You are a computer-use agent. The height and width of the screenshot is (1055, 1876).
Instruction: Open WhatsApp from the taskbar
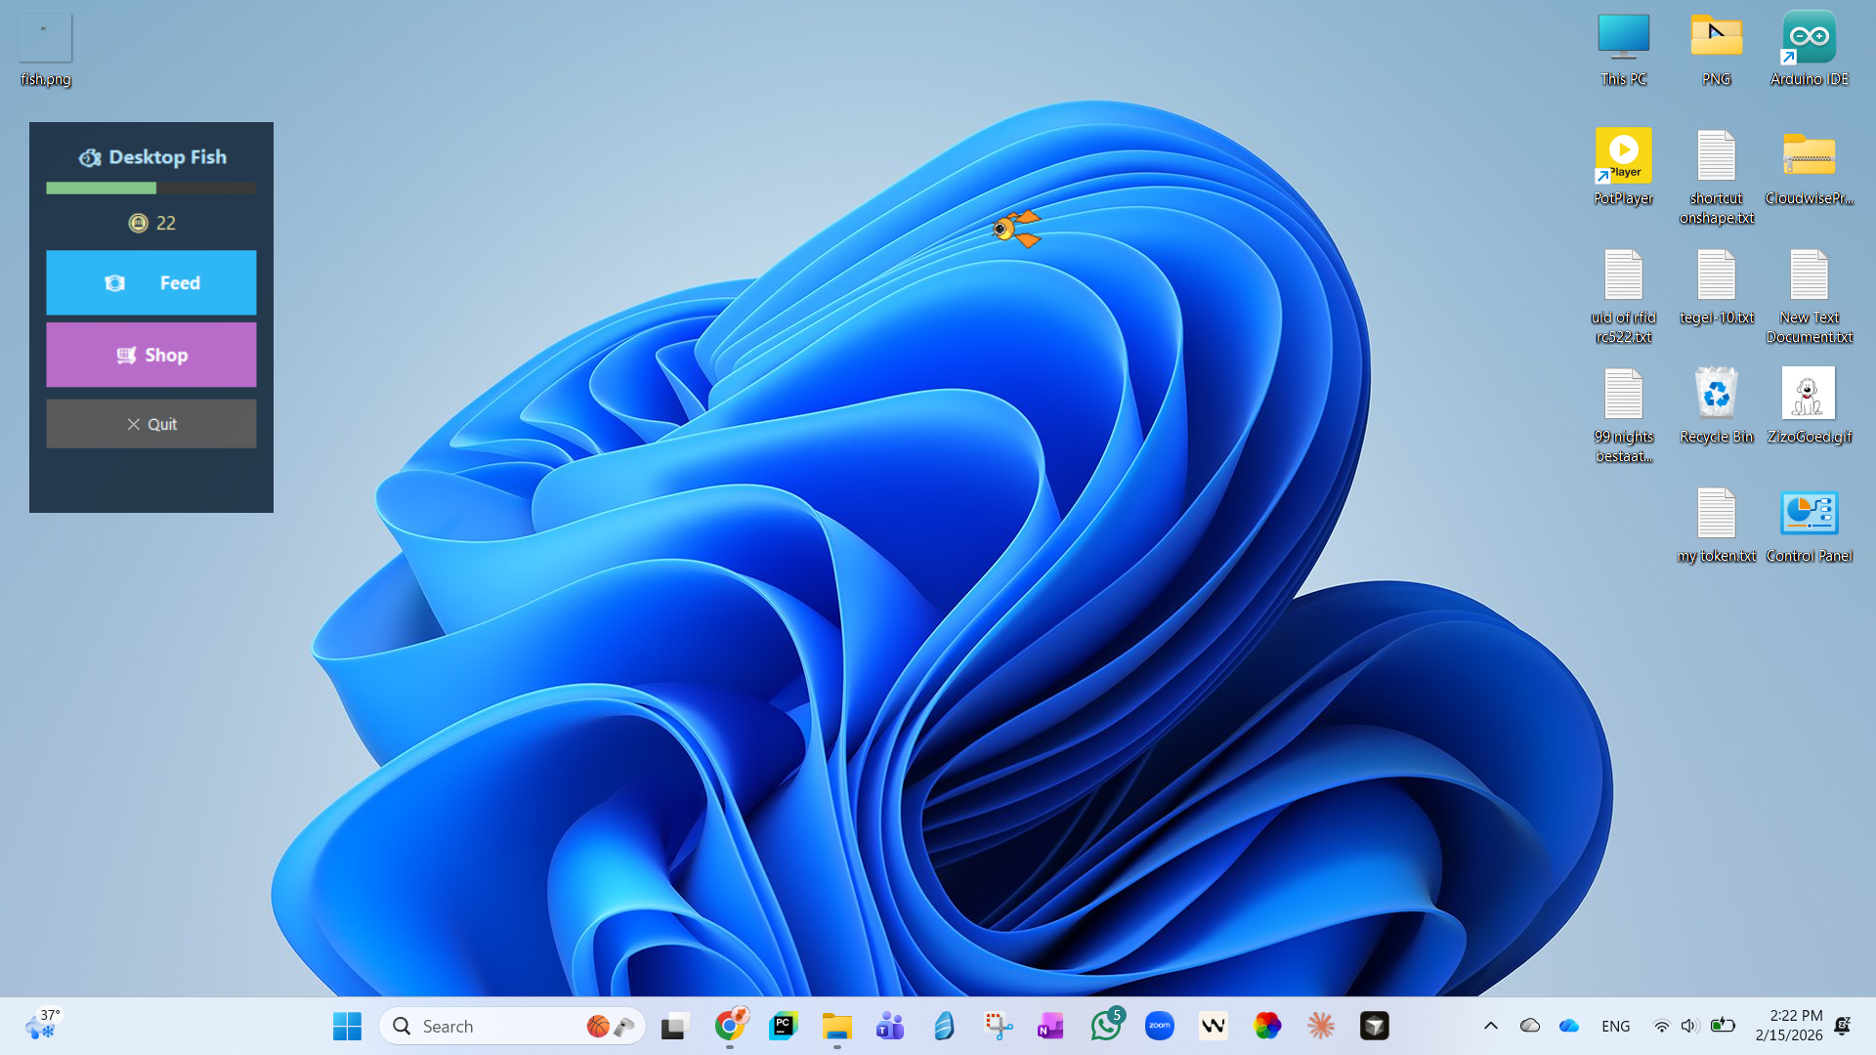coord(1105,1026)
